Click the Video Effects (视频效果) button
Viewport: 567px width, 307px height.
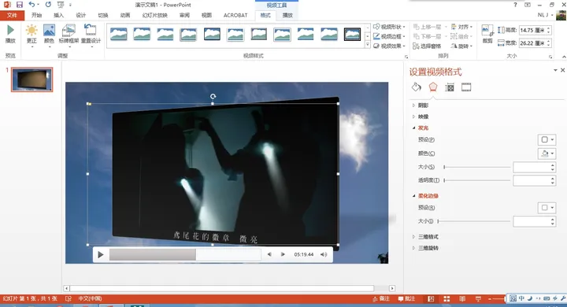389,46
